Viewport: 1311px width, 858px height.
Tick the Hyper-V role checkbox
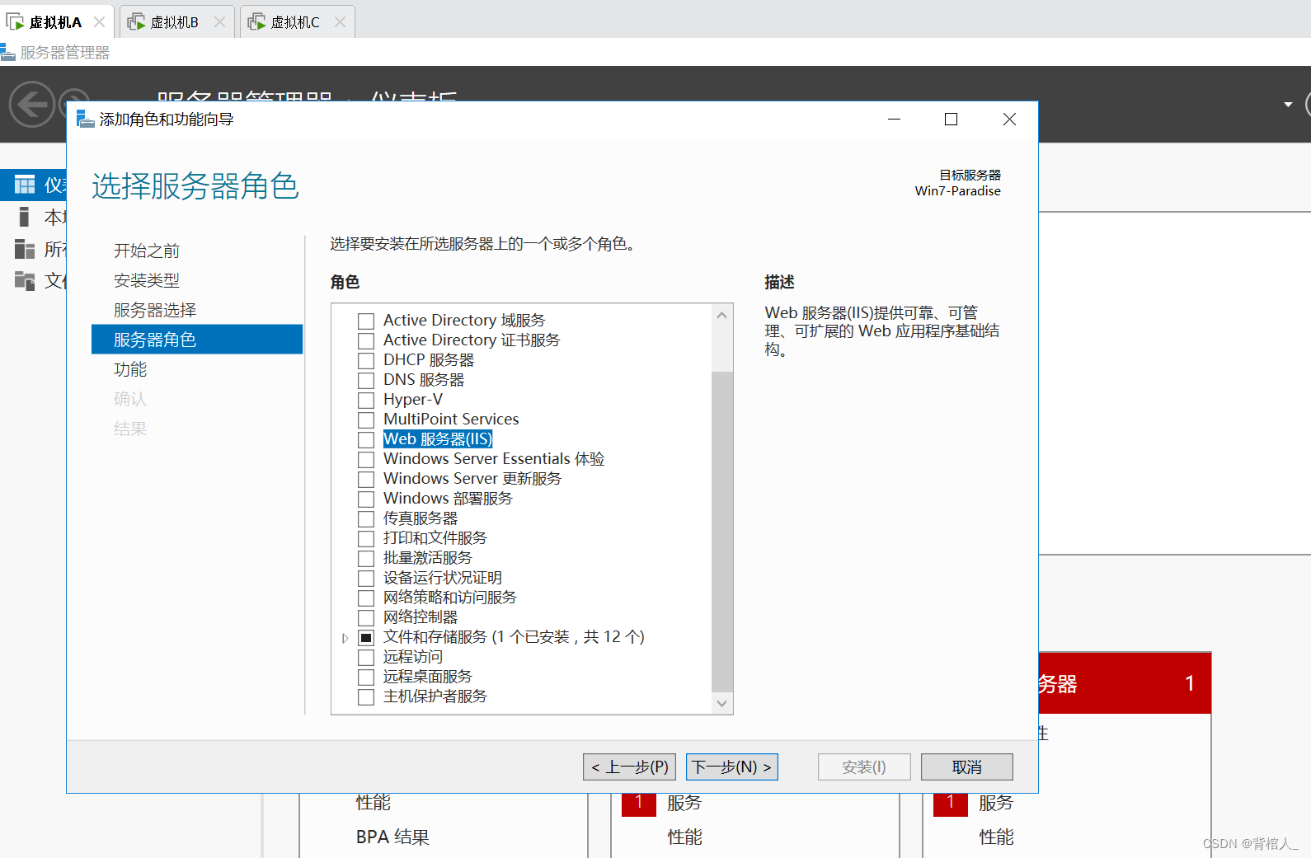tap(366, 400)
